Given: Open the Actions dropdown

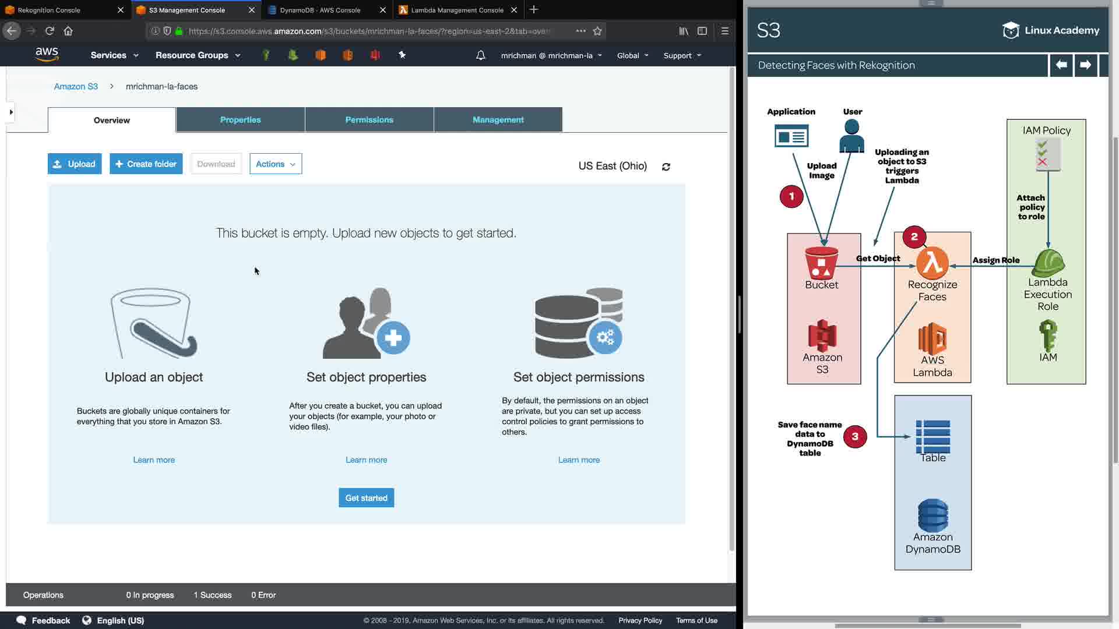Looking at the screenshot, I should [276, 164].
